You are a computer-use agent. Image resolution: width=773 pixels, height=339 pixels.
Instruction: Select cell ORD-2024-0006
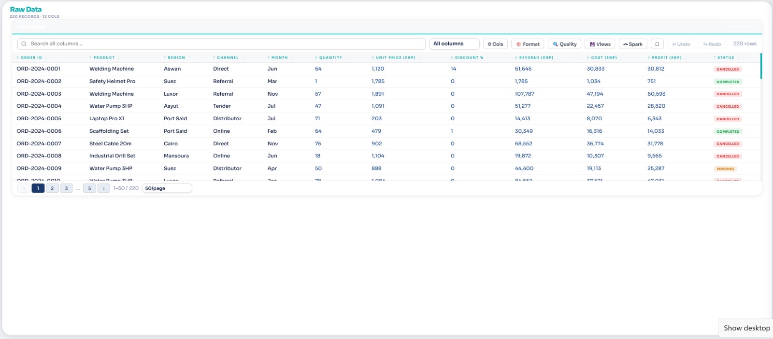point(39,131)
